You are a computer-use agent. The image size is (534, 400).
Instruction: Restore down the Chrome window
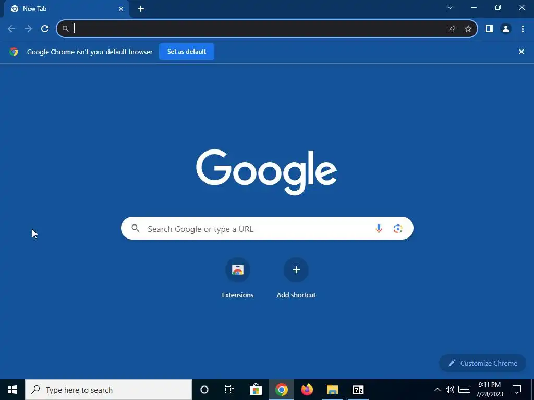[x=498, y=7]
